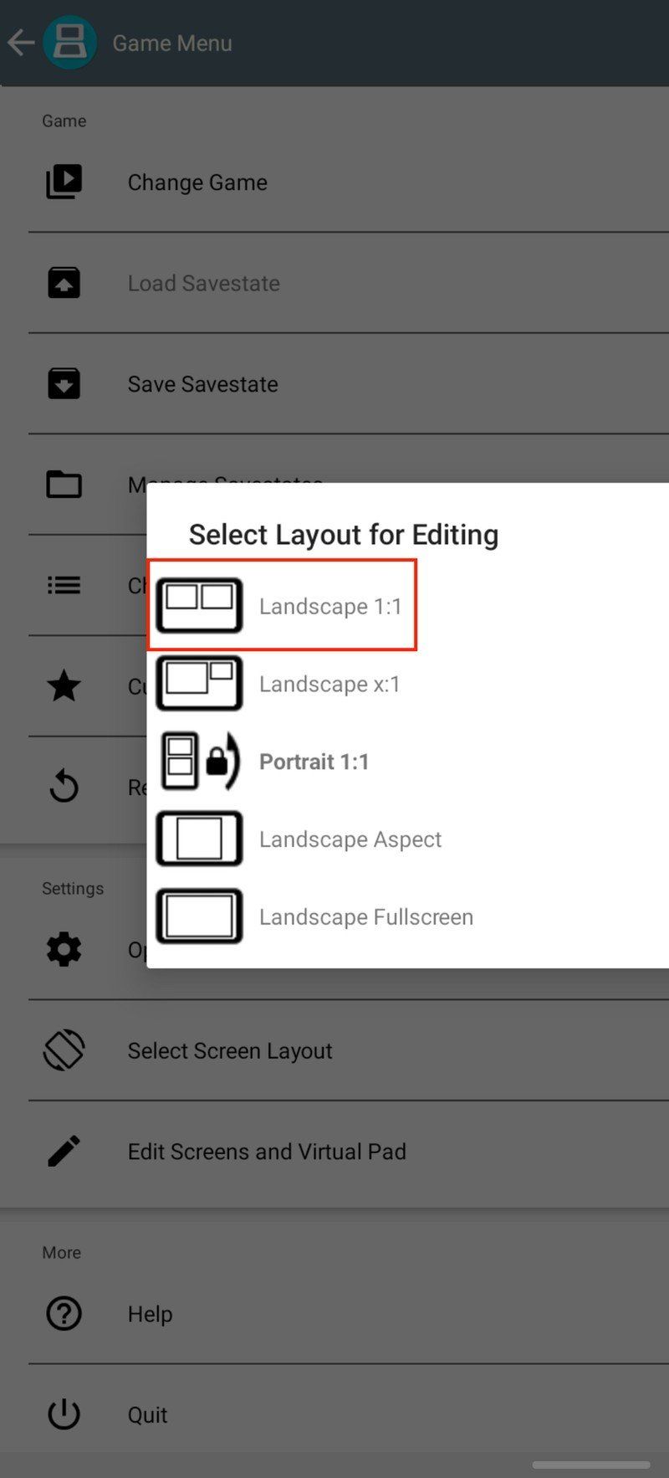Tap the back arrow in header

coord(21,43)
